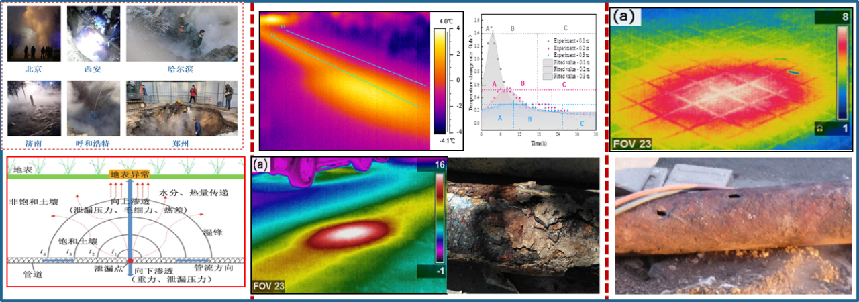
Task: Click the 北京 photo thumbnail
Action: click(x=34, y=34)
